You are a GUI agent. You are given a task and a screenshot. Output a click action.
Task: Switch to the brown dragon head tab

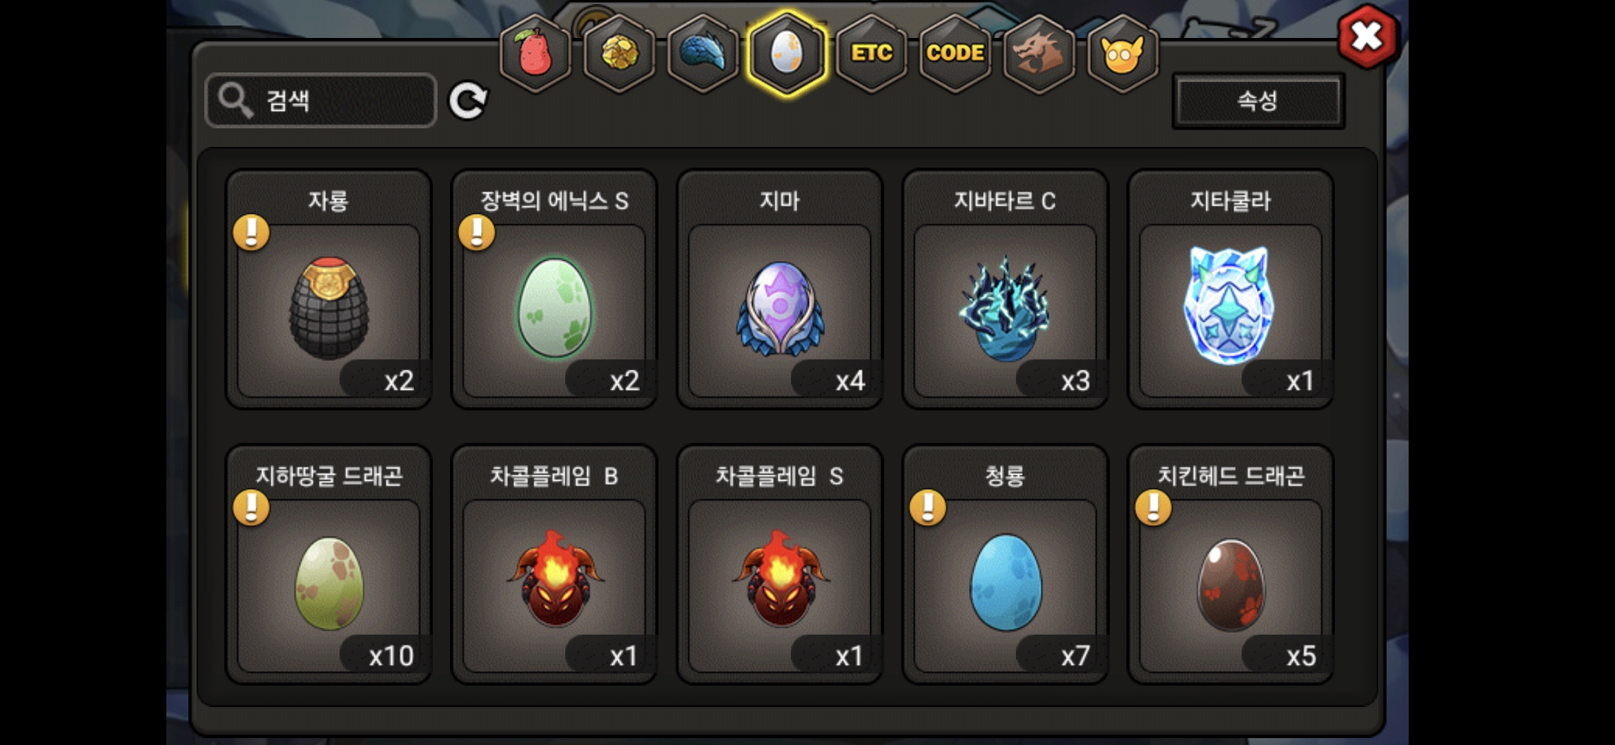[1039, 54]
